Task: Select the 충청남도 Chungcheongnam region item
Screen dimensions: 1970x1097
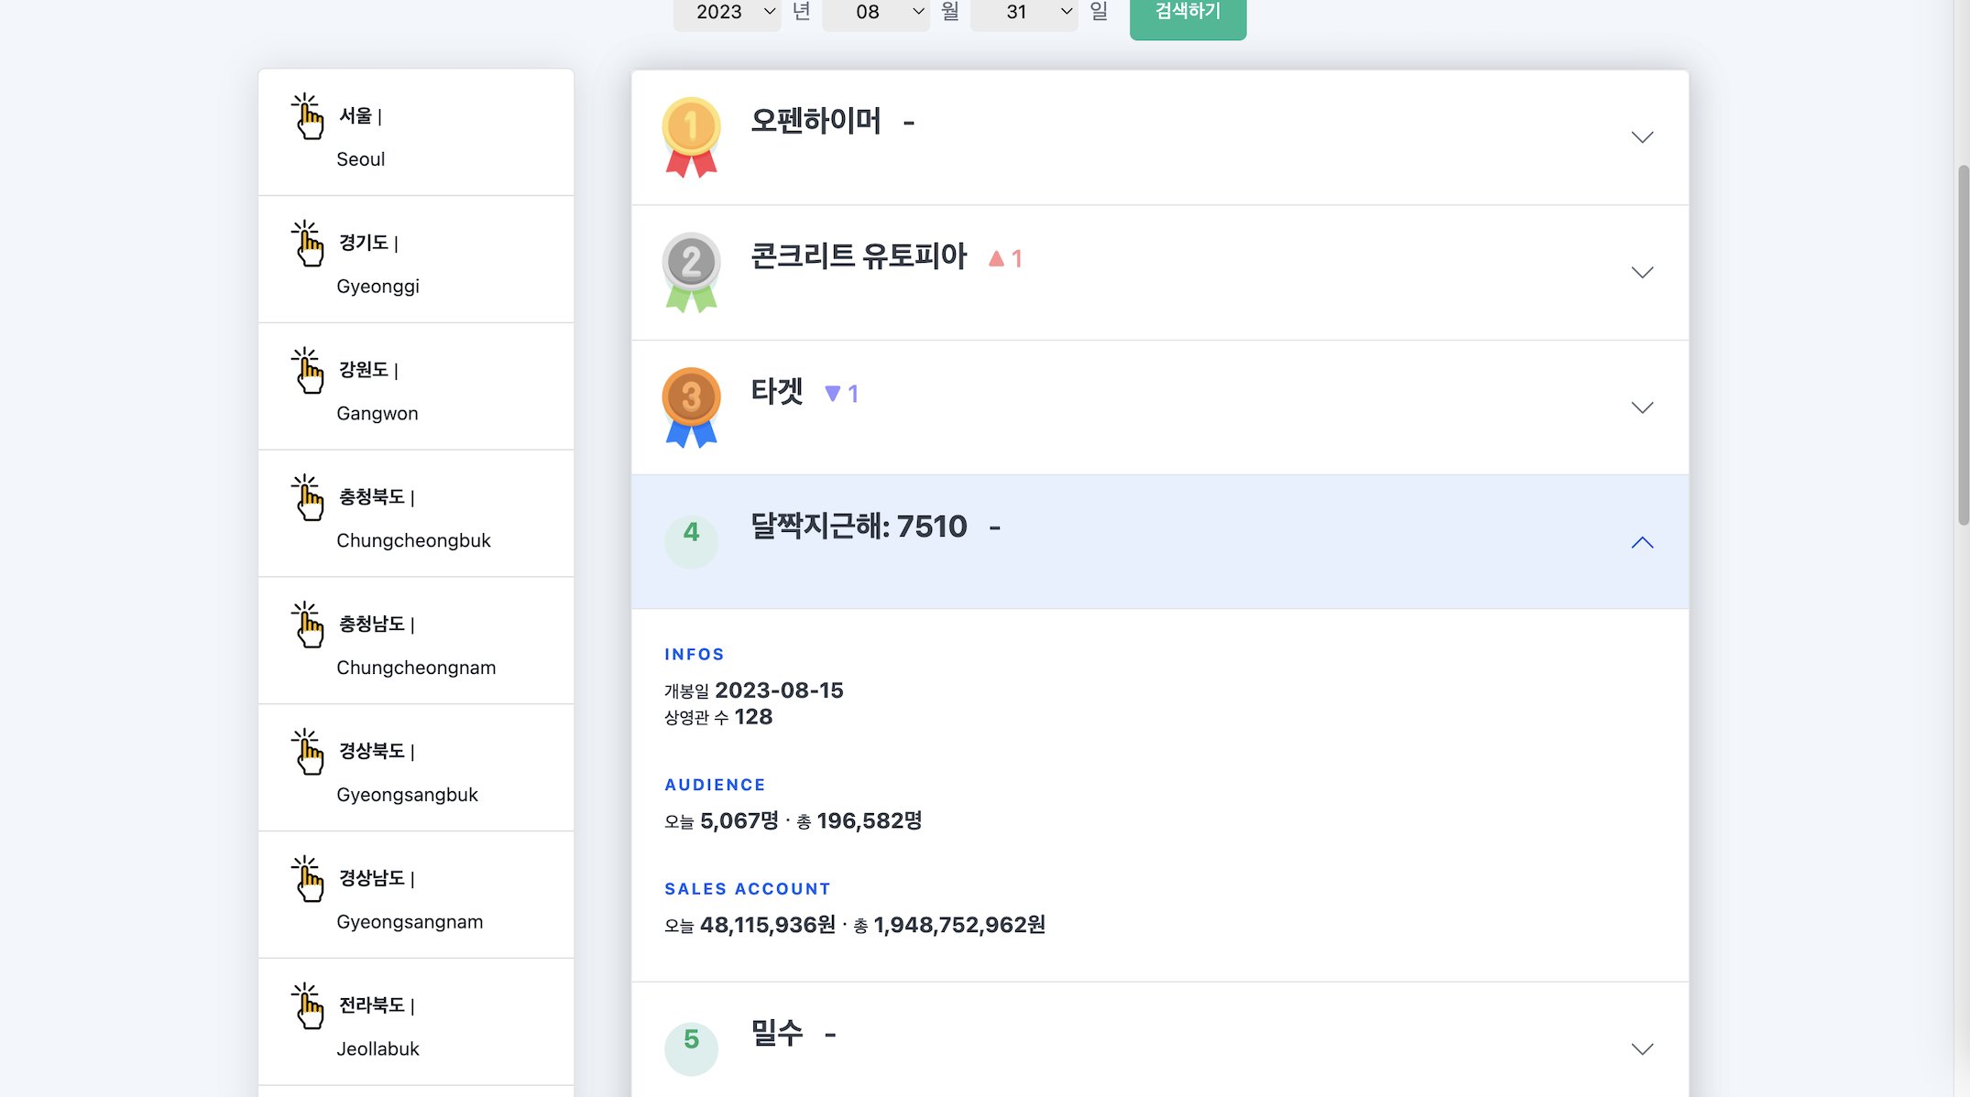Action: 416,641
